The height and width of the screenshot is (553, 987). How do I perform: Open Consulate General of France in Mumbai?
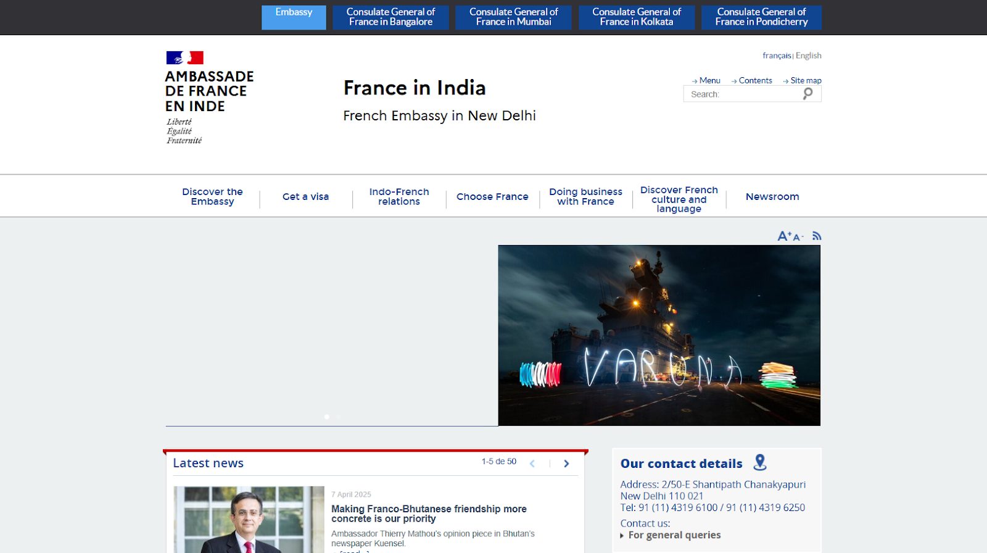513,17
